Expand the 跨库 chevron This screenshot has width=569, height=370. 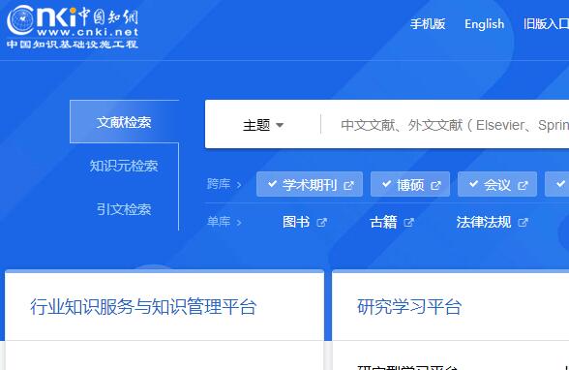[239, 185]
